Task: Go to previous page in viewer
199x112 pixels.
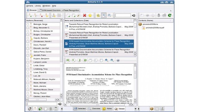Action: [x=74, y=60]
